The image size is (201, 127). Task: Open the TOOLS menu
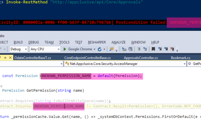pyautogui.click(x=64, y=42)
